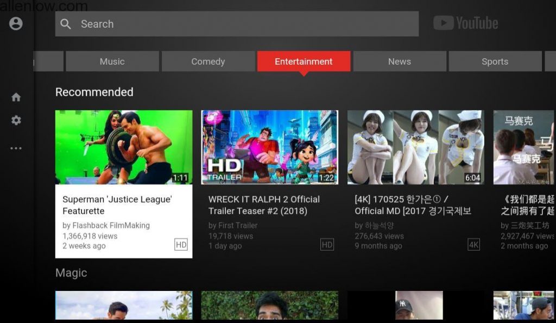
Task: Click title "WRECK IT RALPH 2 Official Trailer Teaser #2"
Action: 264,205
